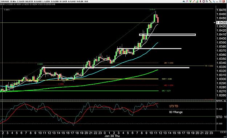The width and height of the screenshot is (227, 138).
Task: Click the dark binoculars icon in title toolbar
Action: pyautogui.click(x=184, y=1)
